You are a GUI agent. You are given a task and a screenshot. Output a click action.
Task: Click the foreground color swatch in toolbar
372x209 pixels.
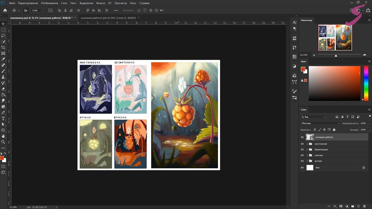pos(2,158)
